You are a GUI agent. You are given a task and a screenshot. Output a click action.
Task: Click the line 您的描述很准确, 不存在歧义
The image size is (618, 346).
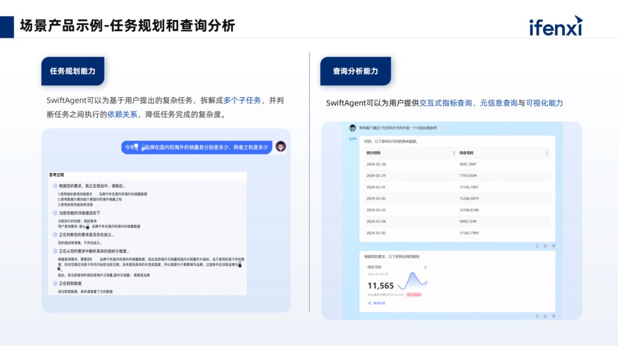pyautogui.click(x=80, y=243)
